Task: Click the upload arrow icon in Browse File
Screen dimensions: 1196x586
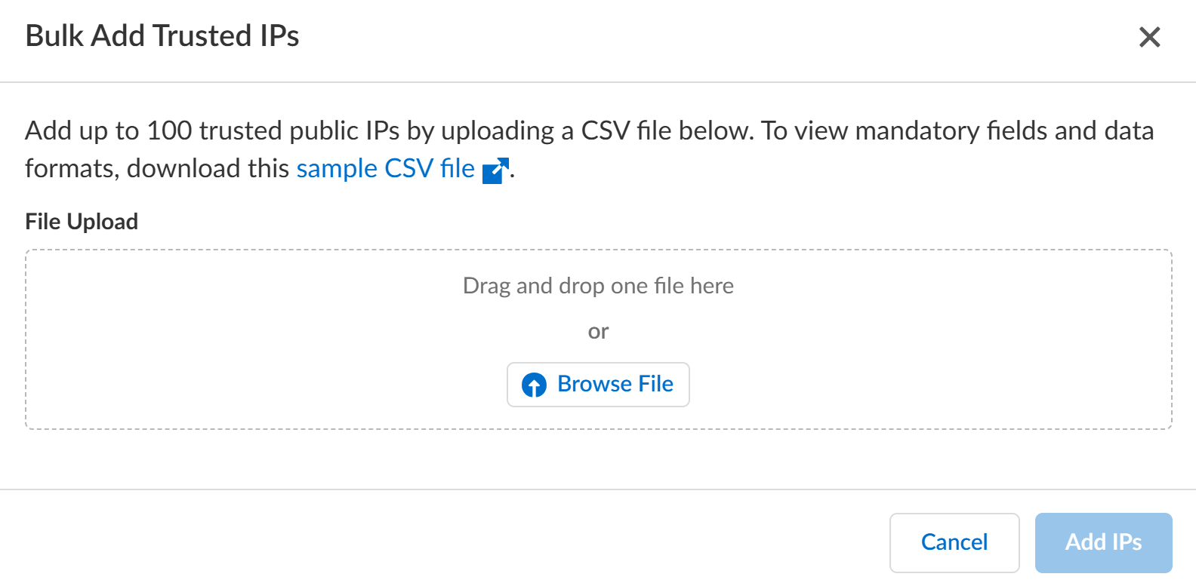Action: [x=534, y=385]
